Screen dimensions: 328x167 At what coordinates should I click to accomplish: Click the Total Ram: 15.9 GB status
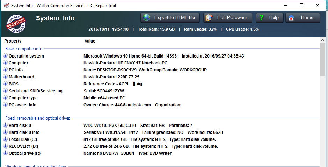coord(156,29)
